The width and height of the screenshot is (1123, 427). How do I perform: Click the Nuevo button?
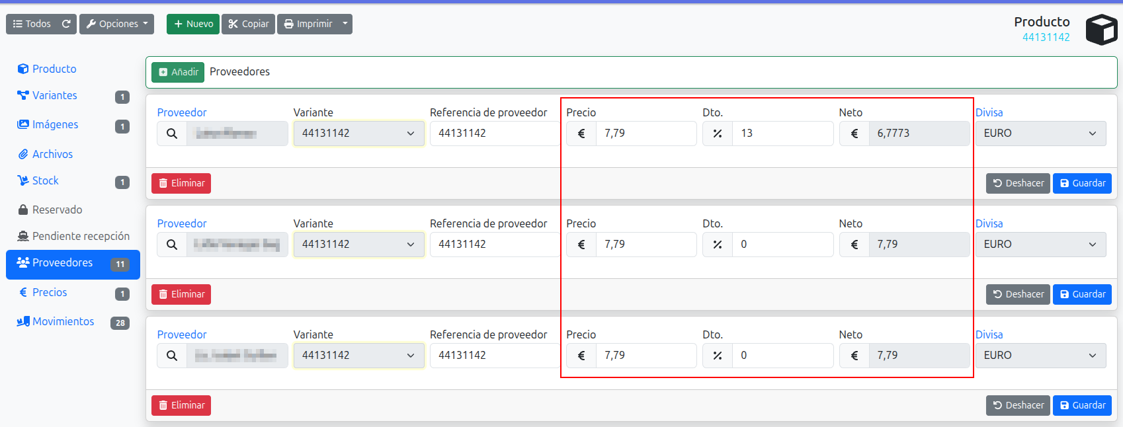[x=193, y=24]
